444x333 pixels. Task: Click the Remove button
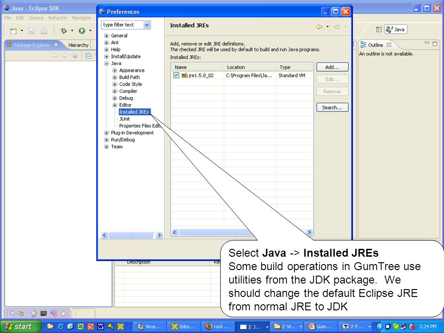click(332, 92)
